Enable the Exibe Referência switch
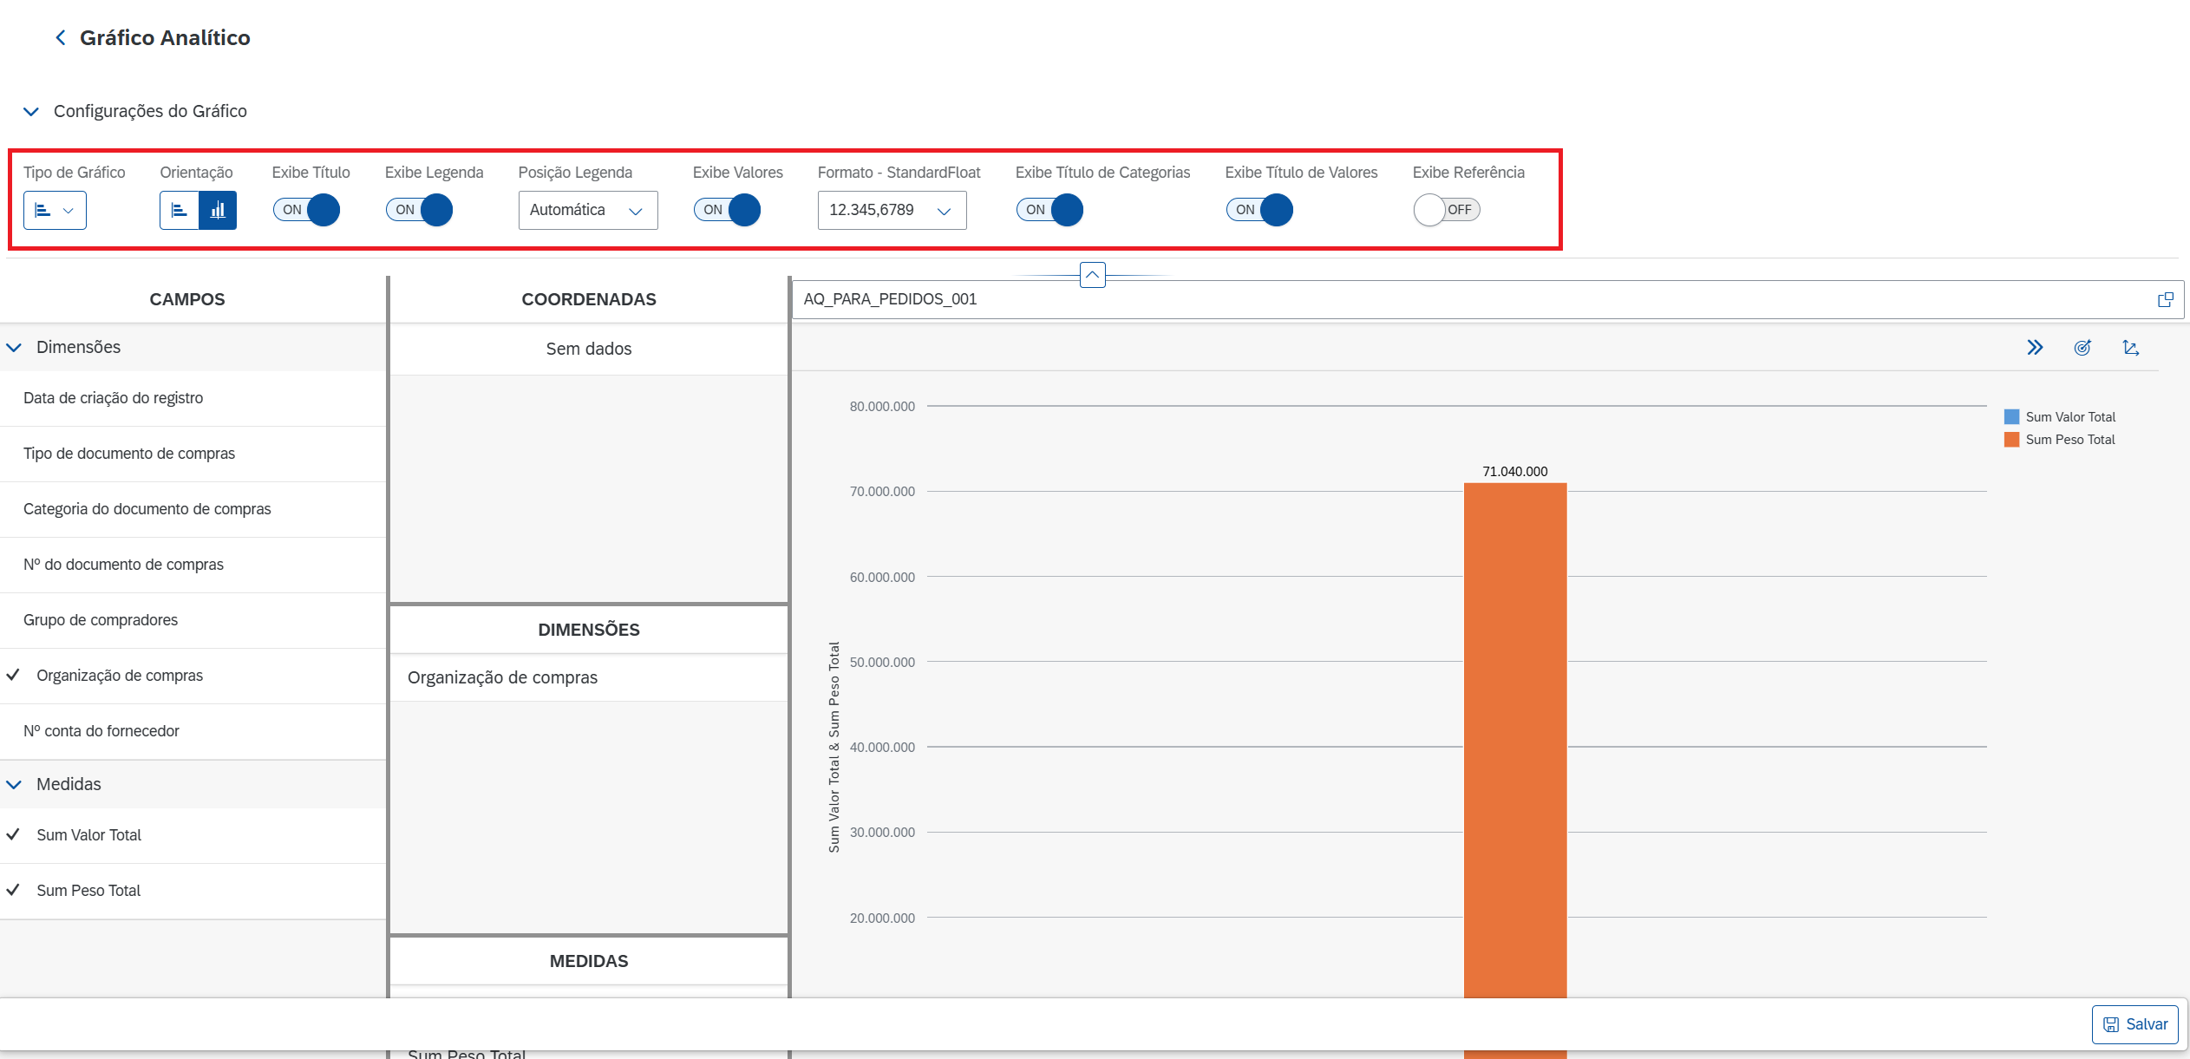2190x1059 pixels. (1447, 210)
